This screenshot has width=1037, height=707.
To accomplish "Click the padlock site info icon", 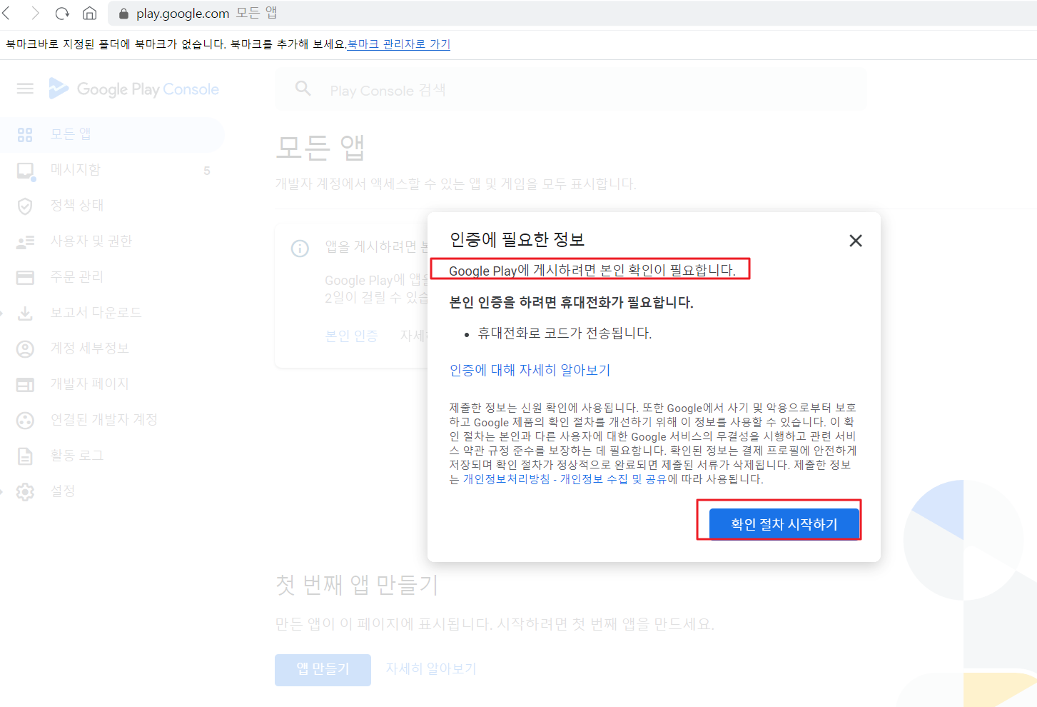I will pyautogui.click(x=123, y=14).
